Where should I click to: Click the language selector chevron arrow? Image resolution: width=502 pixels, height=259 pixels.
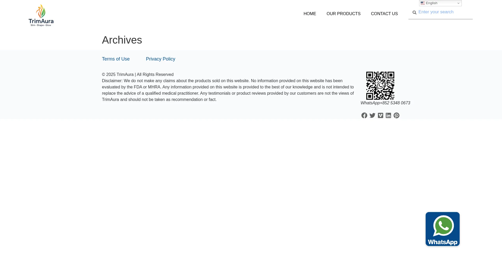coord(458,3)
